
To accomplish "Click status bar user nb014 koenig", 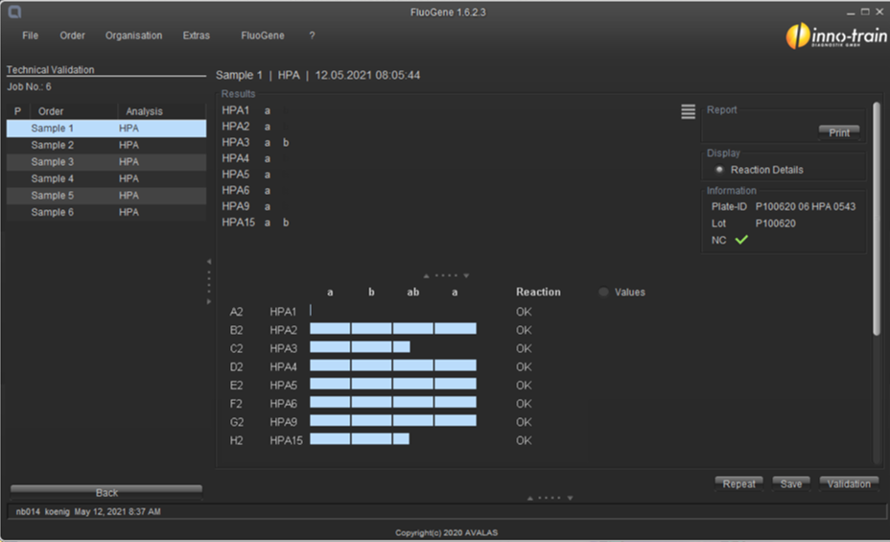I will (x=42, y=511).
